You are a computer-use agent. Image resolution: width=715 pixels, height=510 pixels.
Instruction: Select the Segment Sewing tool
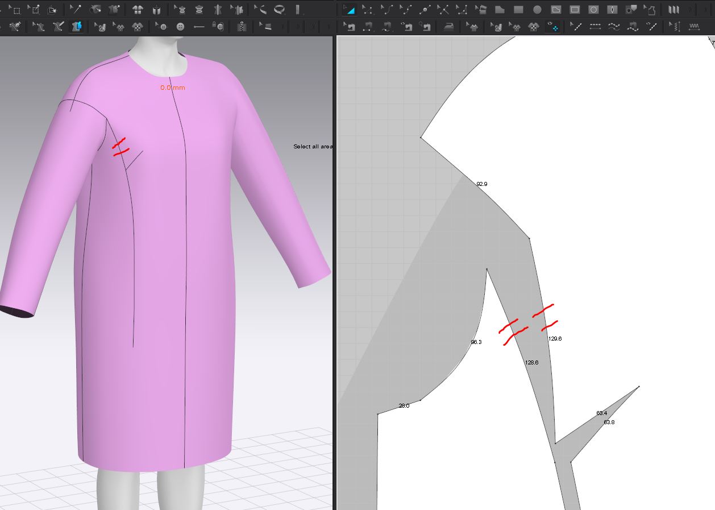click(x=368, y=26)
